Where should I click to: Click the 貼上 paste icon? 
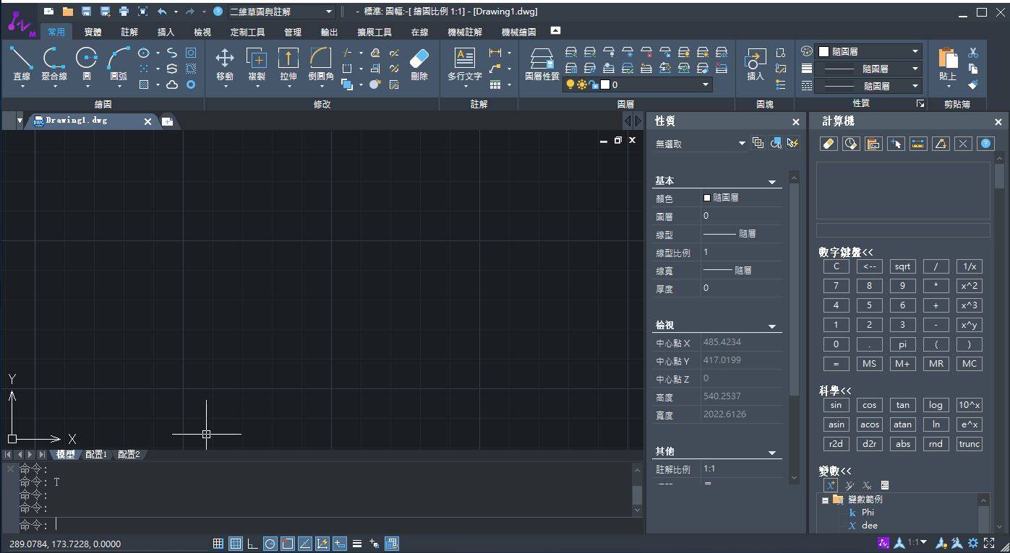947,64
